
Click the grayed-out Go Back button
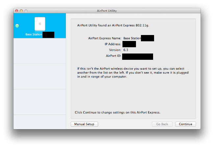tap(162, 124)
